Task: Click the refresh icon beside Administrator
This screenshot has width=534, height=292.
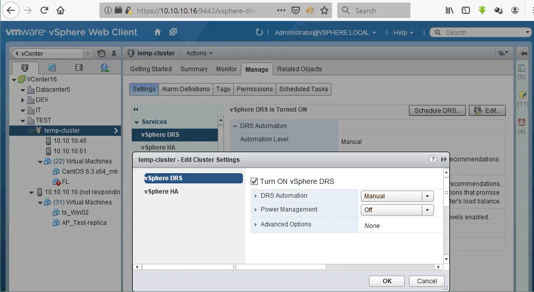Action: 259,32
